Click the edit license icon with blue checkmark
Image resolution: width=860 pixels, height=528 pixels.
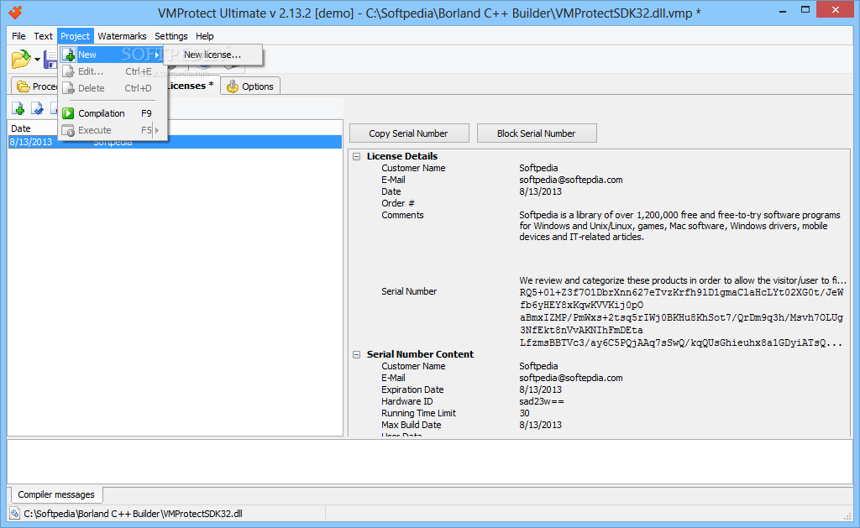37,108
